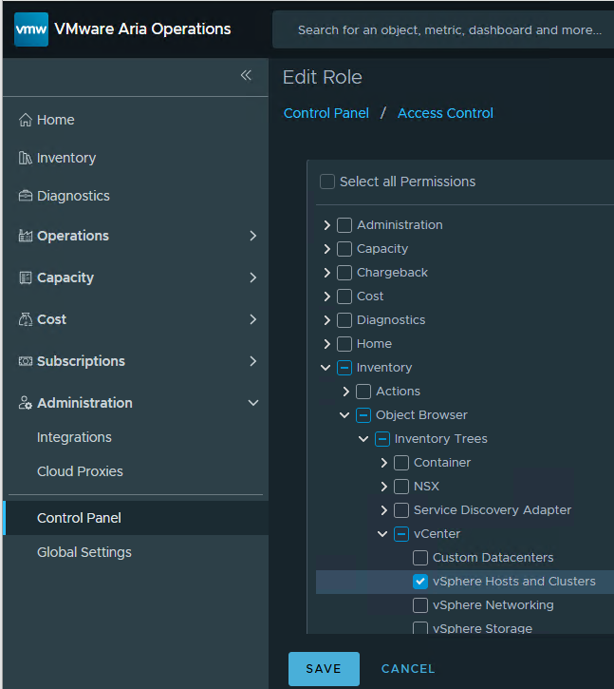Collapse the vCenter tree node
This screenshot has height=689, width=614.
coord(383,534)
